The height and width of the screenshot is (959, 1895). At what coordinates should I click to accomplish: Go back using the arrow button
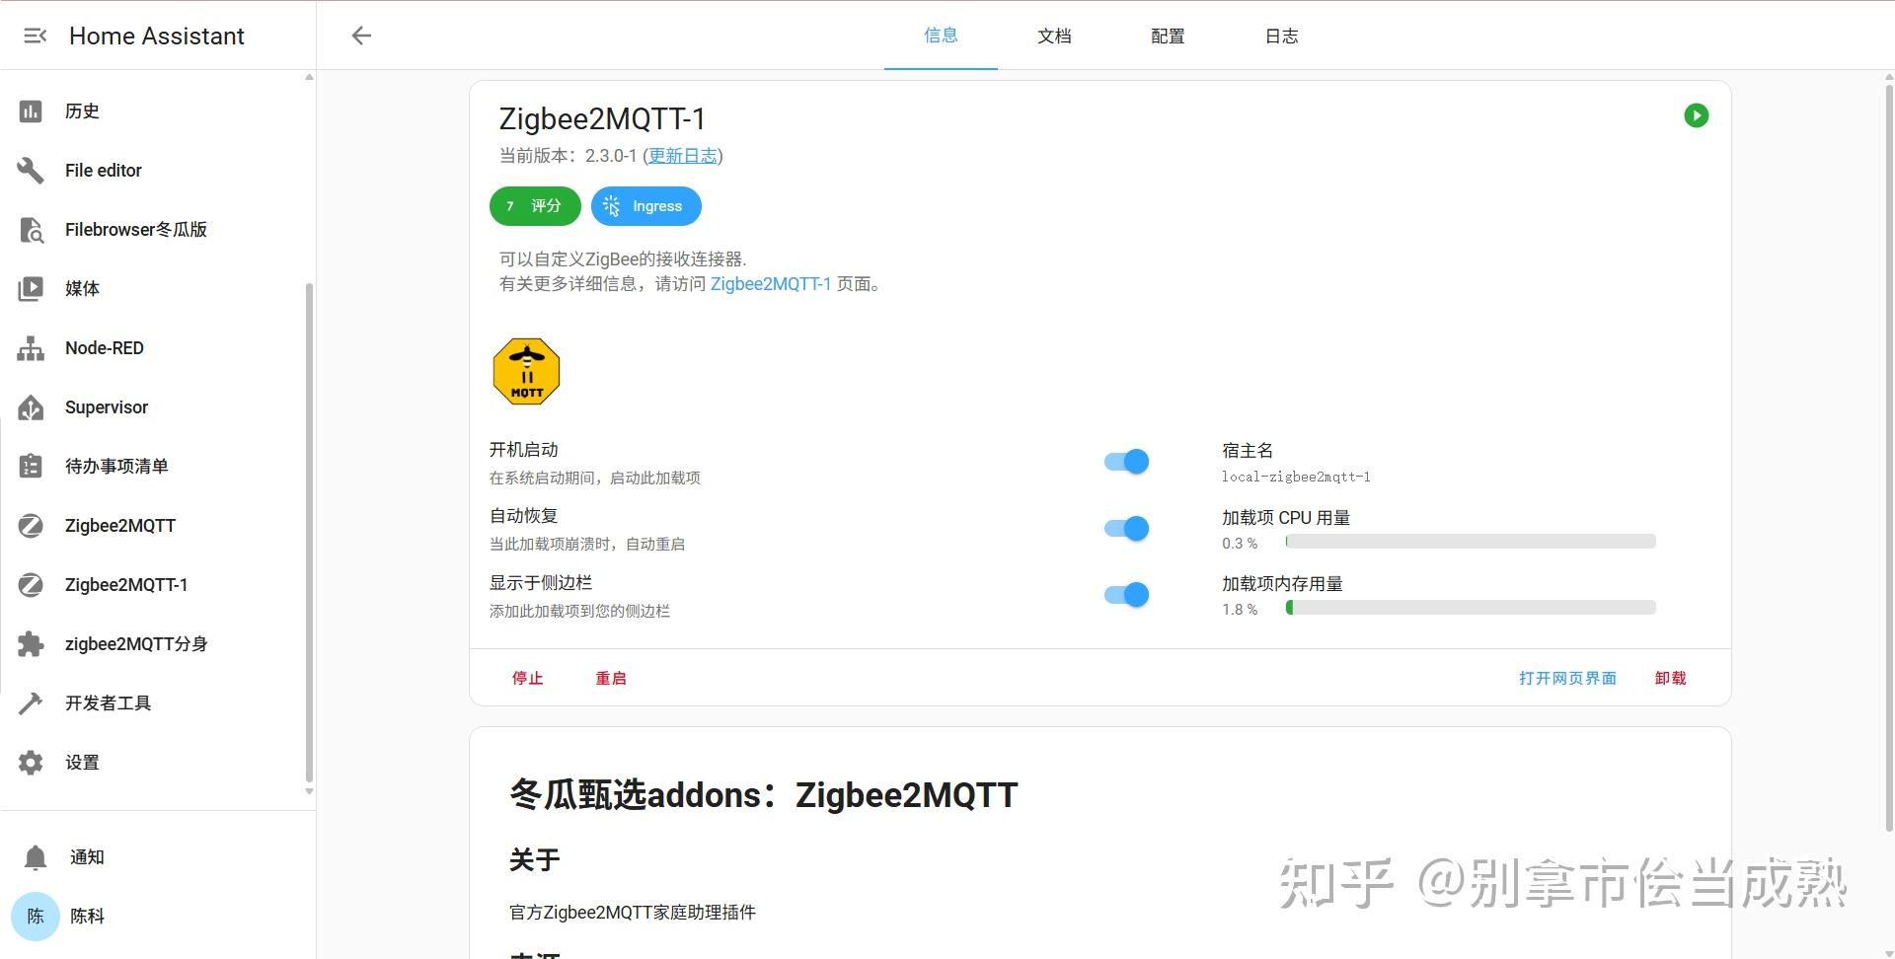pyautogui.click(x=361, y=36)
